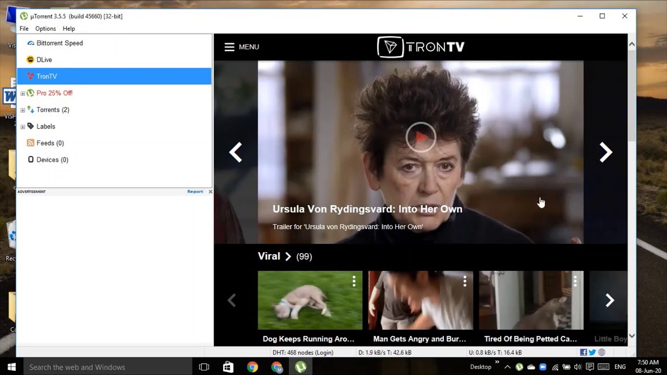This screenshot has height=375, width=667.
Task: Expand the Torrents (2) tree node
Action: pyautogui.click(x=22, y=110)
